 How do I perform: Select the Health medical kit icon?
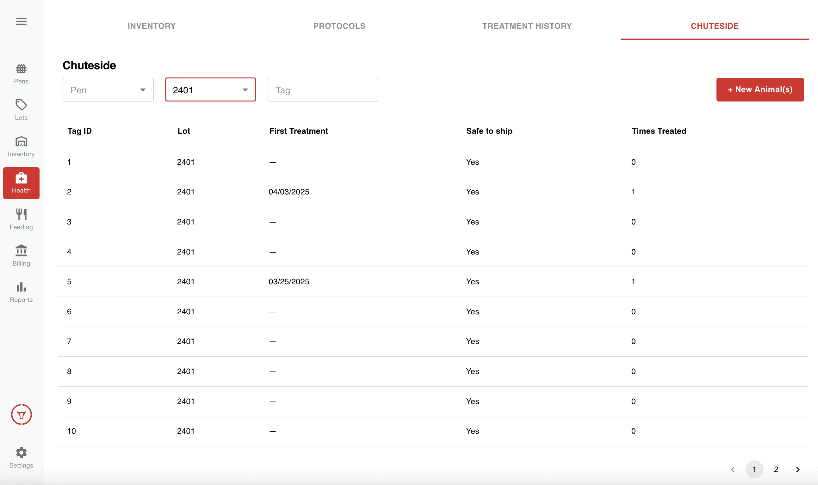(x=21, y=183)
